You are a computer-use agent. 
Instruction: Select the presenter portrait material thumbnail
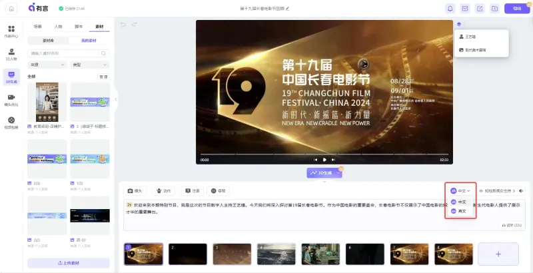47,102
